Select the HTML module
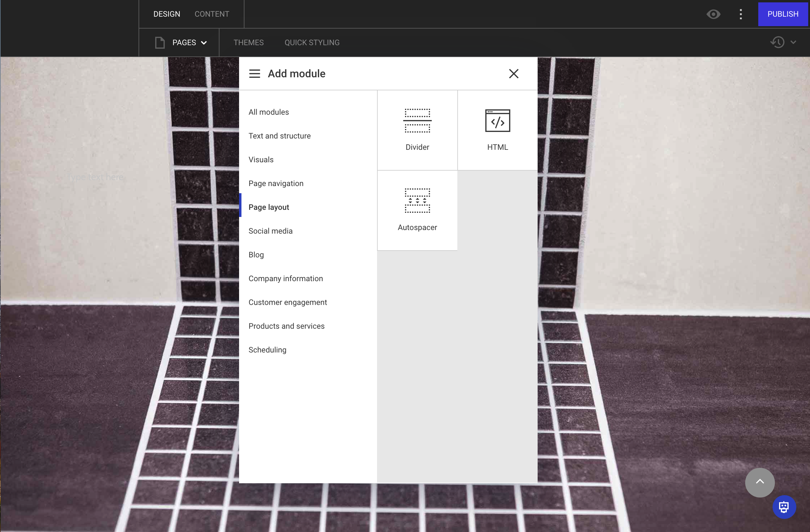Image resolution: width=810 pixels, height=532 pixels. point(497,130)
